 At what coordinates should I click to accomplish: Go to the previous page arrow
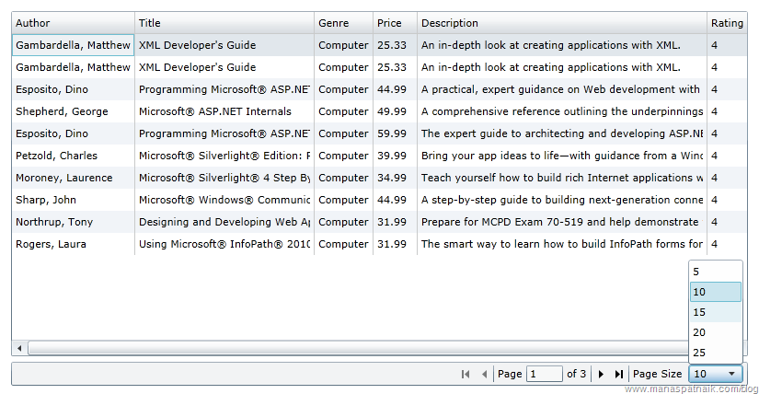[484, 374]
